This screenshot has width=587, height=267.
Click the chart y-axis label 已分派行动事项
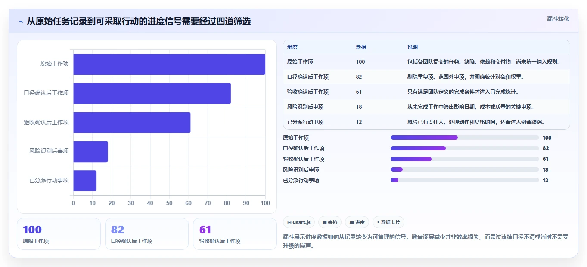[x=49, y=181]
